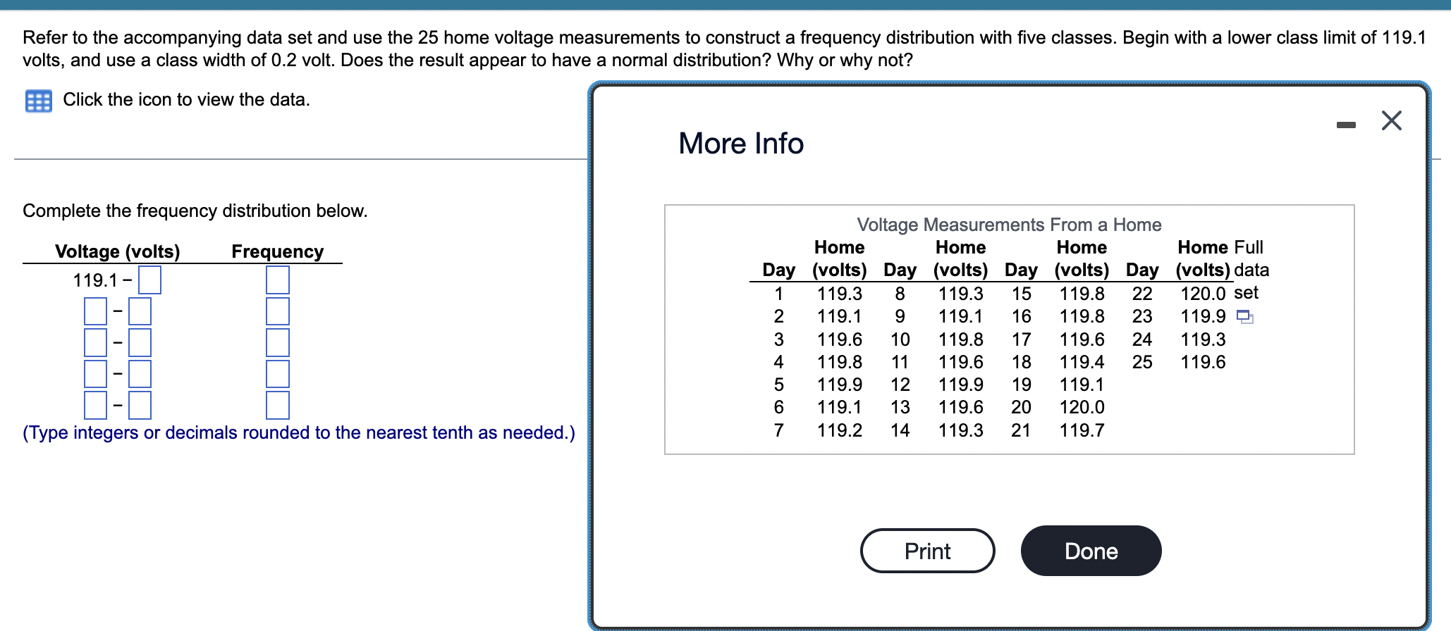Open the data table icon

click(x=38, y=101)
